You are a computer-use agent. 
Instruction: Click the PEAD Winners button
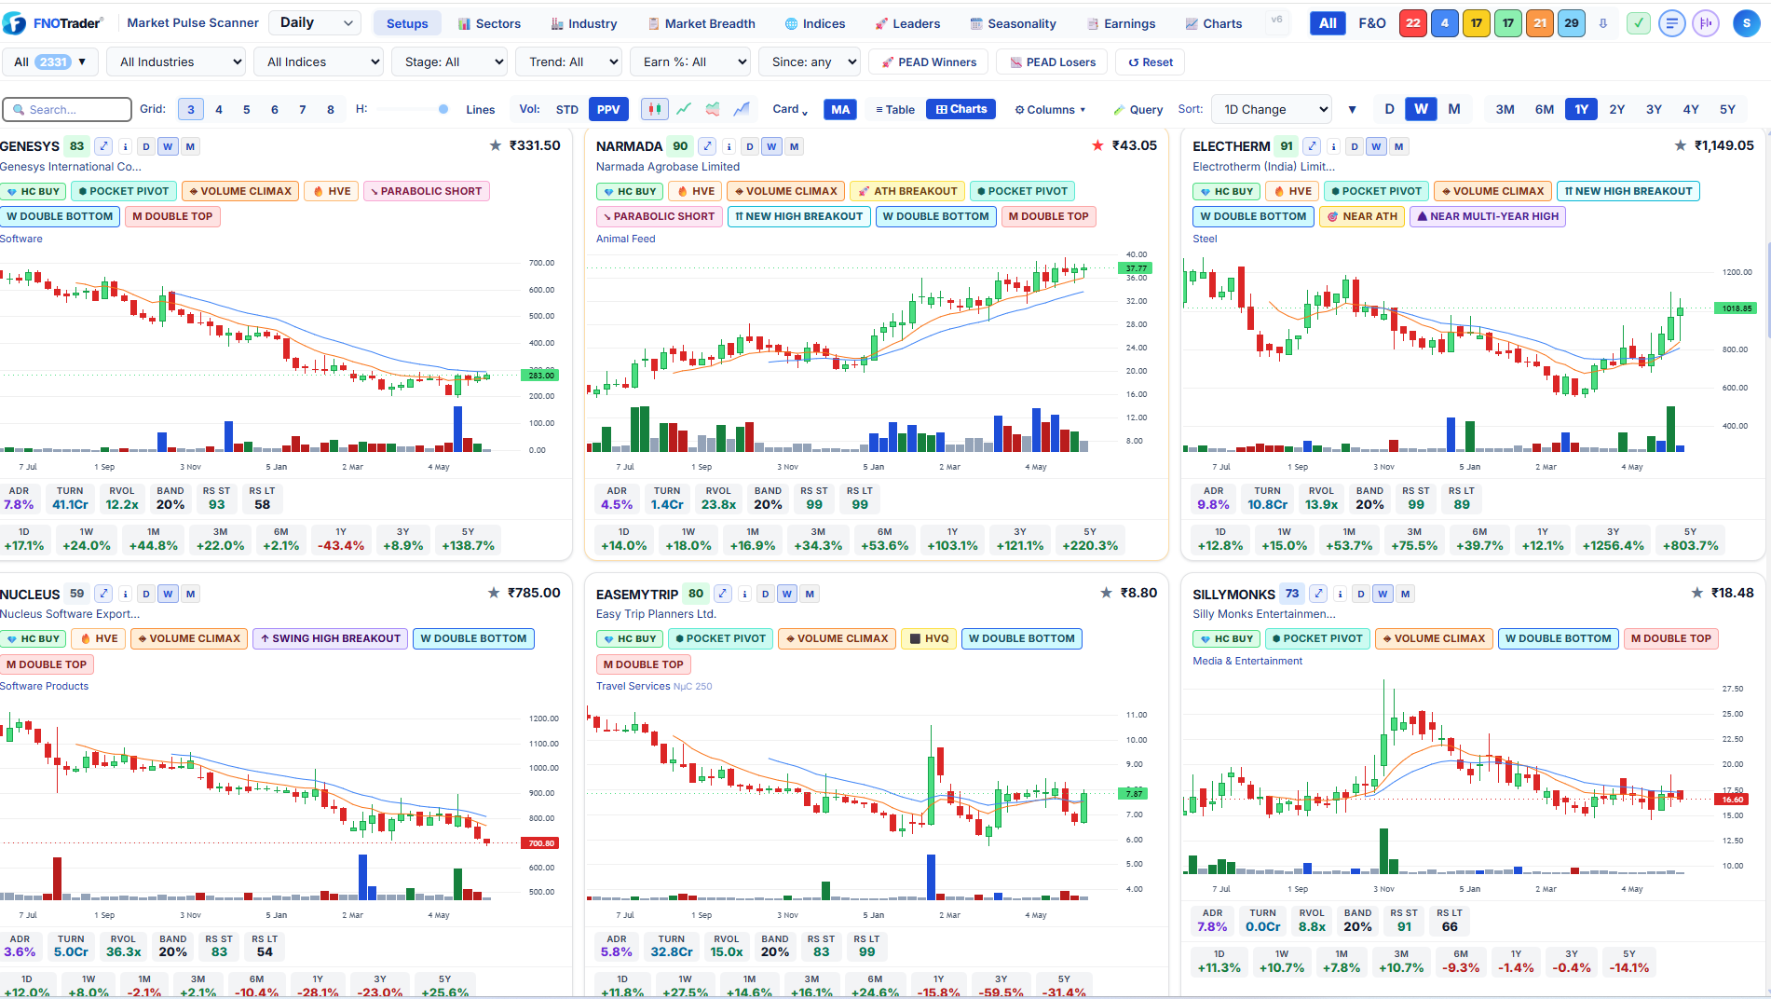click(x=928, y=62)
